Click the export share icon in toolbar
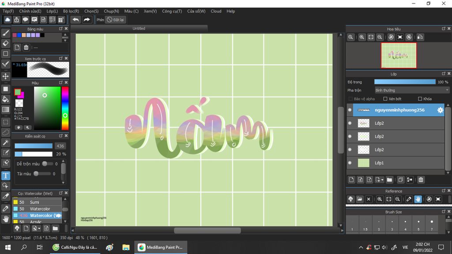452x254 pixels. tap(16, 19)
